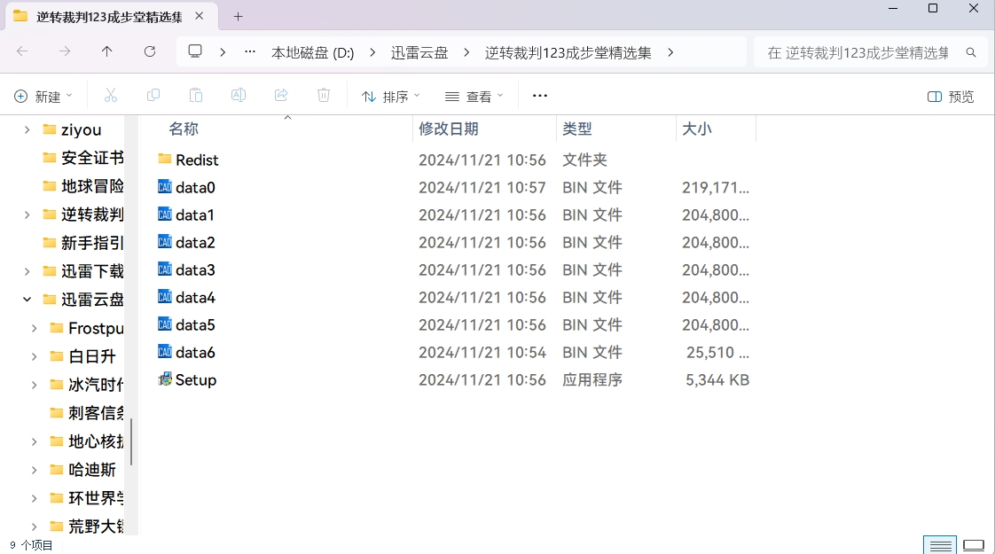Click the cut scissors icon in toolbar
The height and width of the screenshot is (554, 995).
111,96
